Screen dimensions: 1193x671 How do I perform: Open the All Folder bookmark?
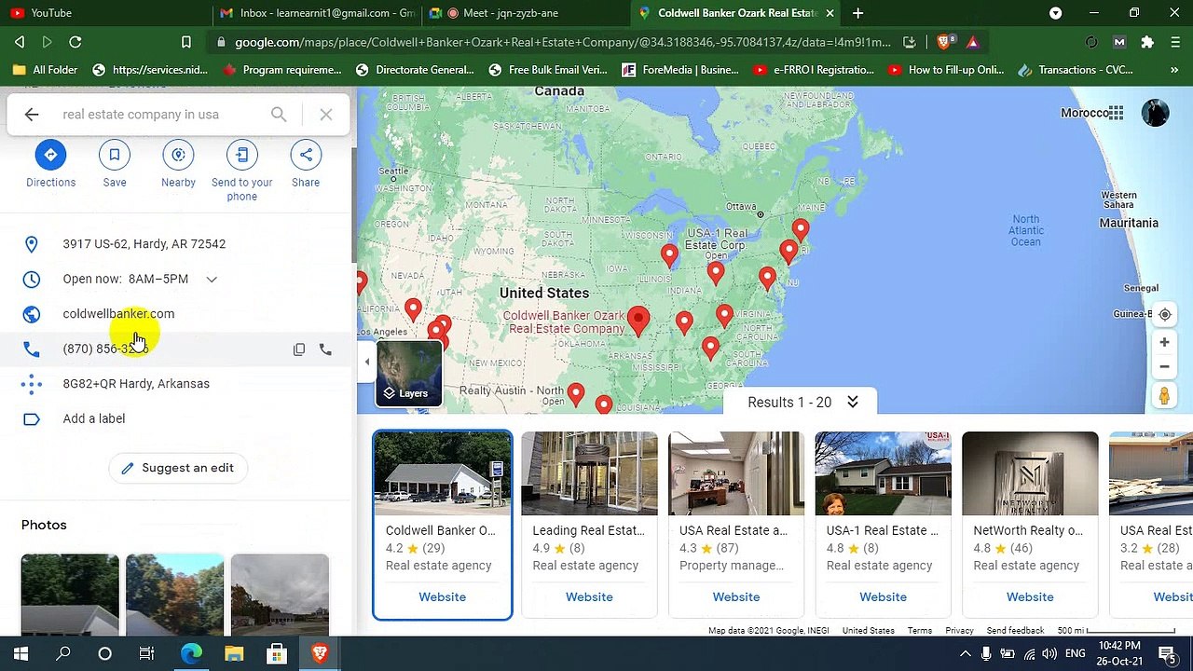click(46, 70)
